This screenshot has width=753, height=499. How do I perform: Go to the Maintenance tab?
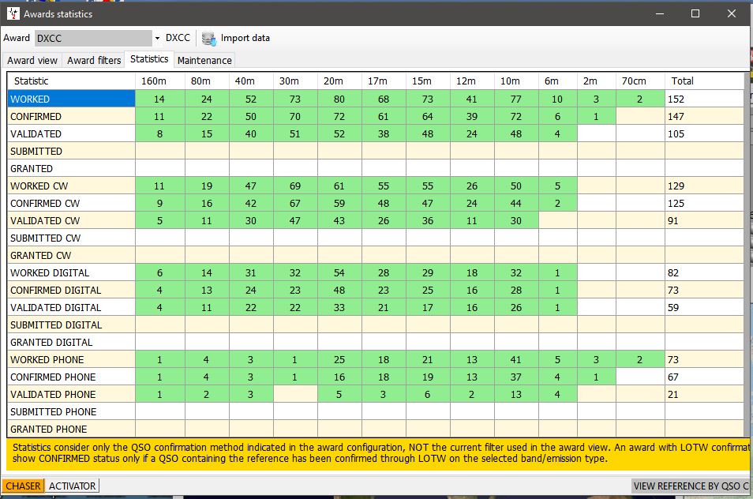coord(204,61)
